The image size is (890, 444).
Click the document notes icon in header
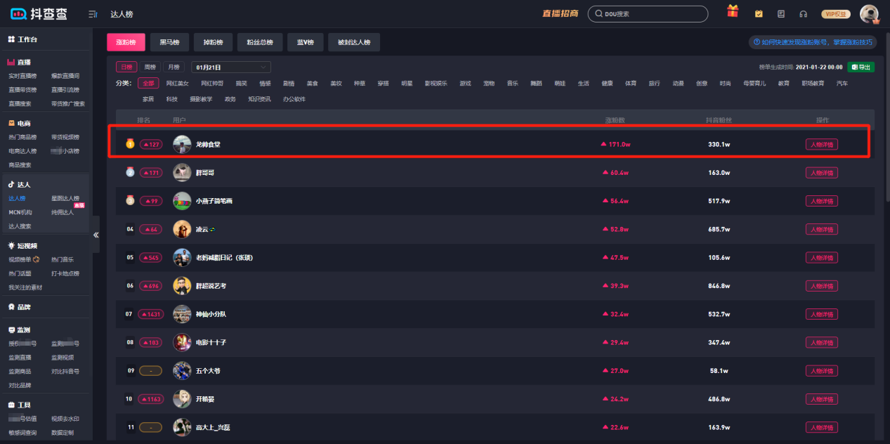tap(781, 14)
